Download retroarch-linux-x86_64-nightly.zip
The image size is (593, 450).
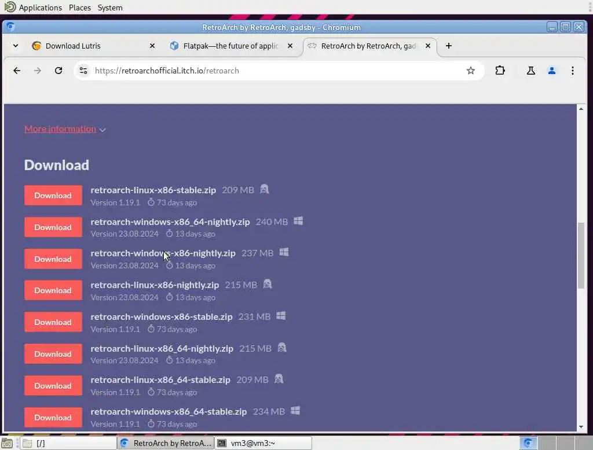click(53, 353)
